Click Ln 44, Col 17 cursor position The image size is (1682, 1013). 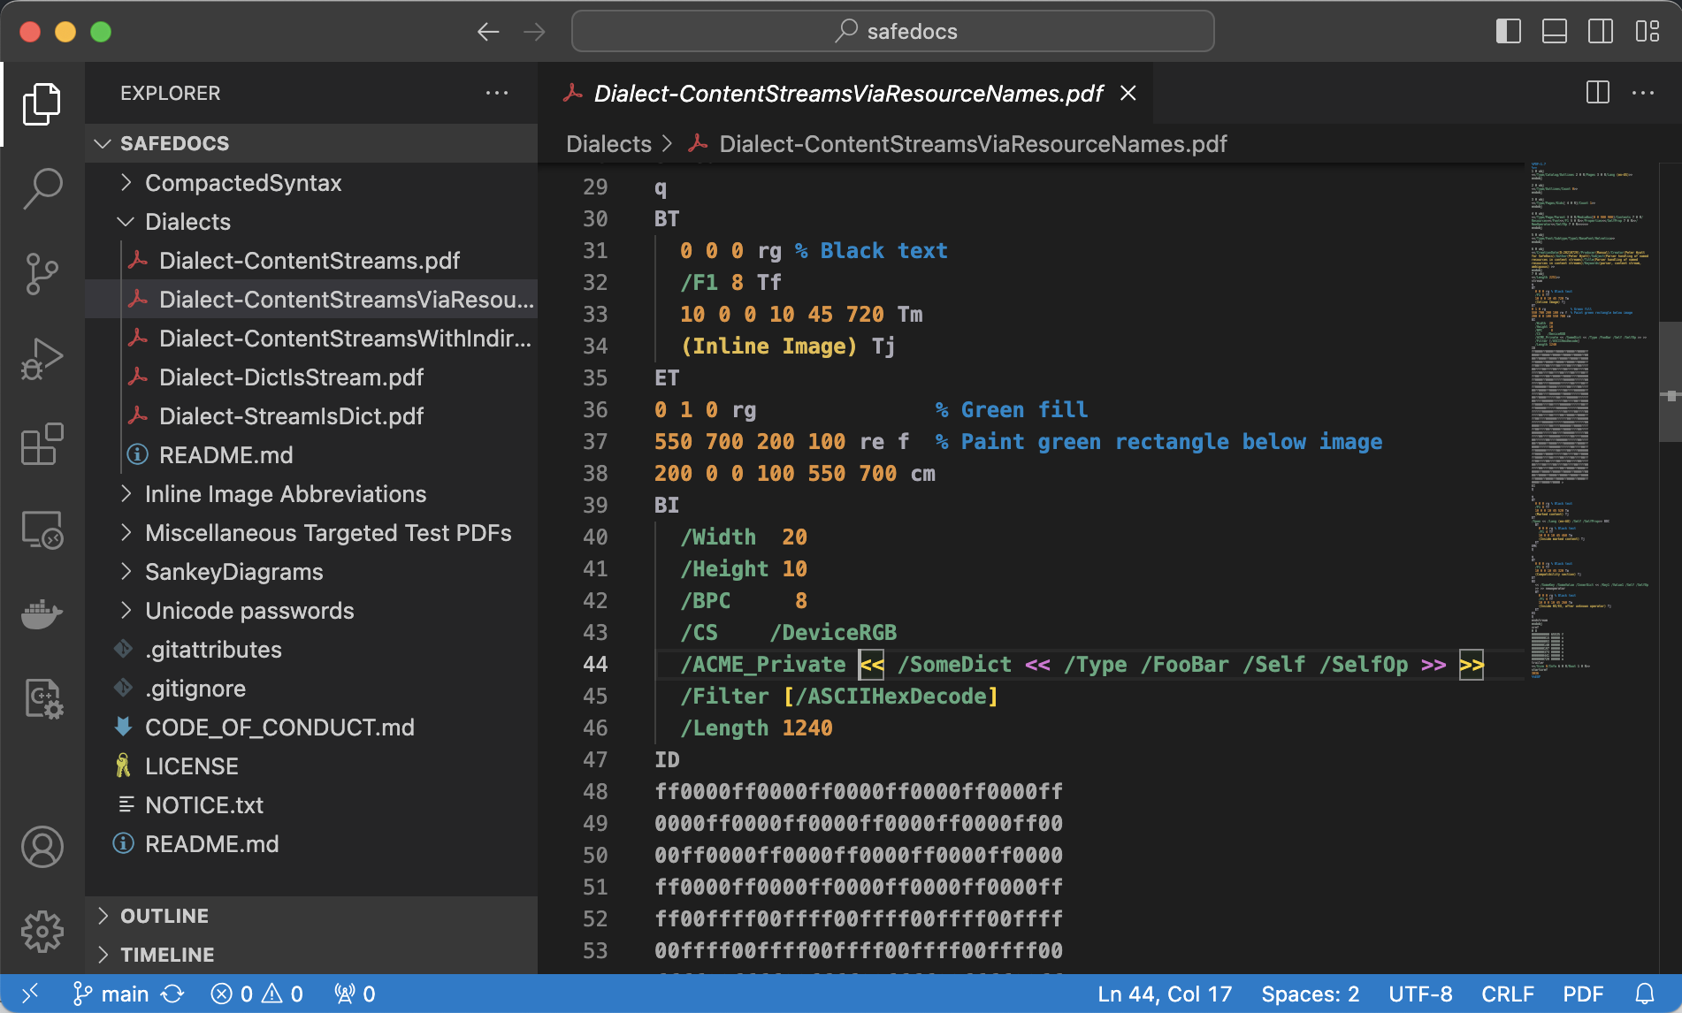1165,994
